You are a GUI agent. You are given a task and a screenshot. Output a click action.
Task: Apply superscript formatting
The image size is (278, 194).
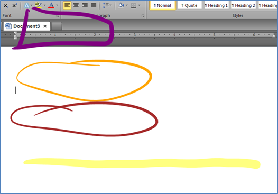(15, 6)
